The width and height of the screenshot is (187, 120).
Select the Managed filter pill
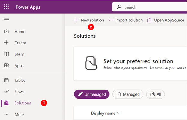(128, 94)
